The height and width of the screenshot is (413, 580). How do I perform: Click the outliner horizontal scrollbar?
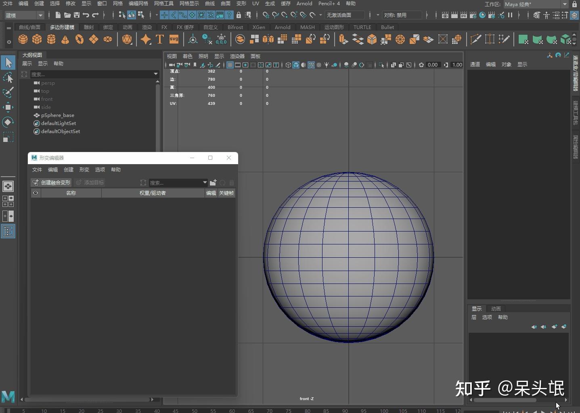(x=87, y=399)
